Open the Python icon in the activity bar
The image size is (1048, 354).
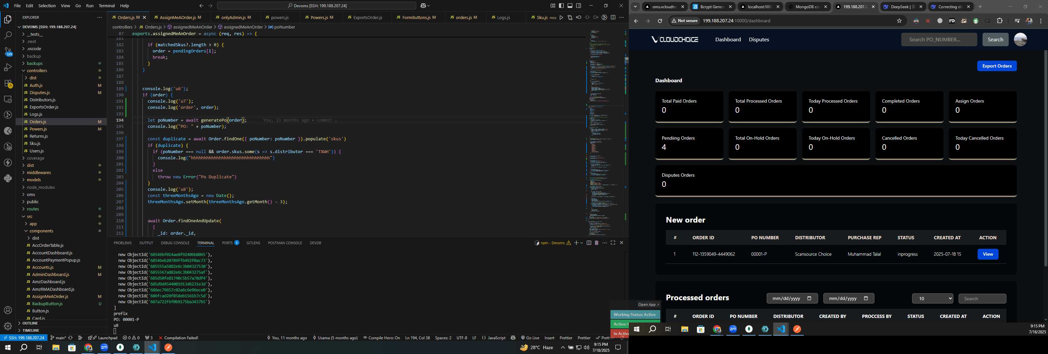tap(8, 178)
